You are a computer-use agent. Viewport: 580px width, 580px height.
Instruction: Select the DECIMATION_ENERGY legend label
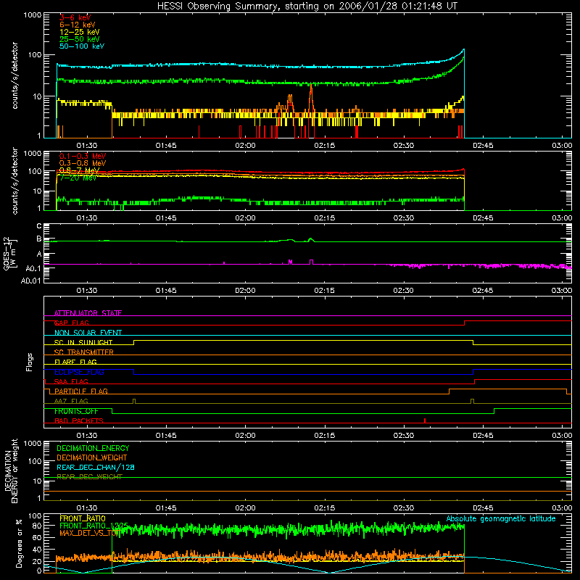pos(93,448)
